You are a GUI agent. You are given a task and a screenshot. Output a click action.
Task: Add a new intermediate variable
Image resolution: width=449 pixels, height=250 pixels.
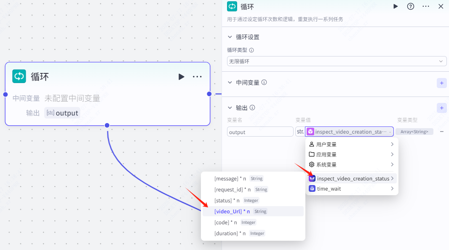pos(441,83)
